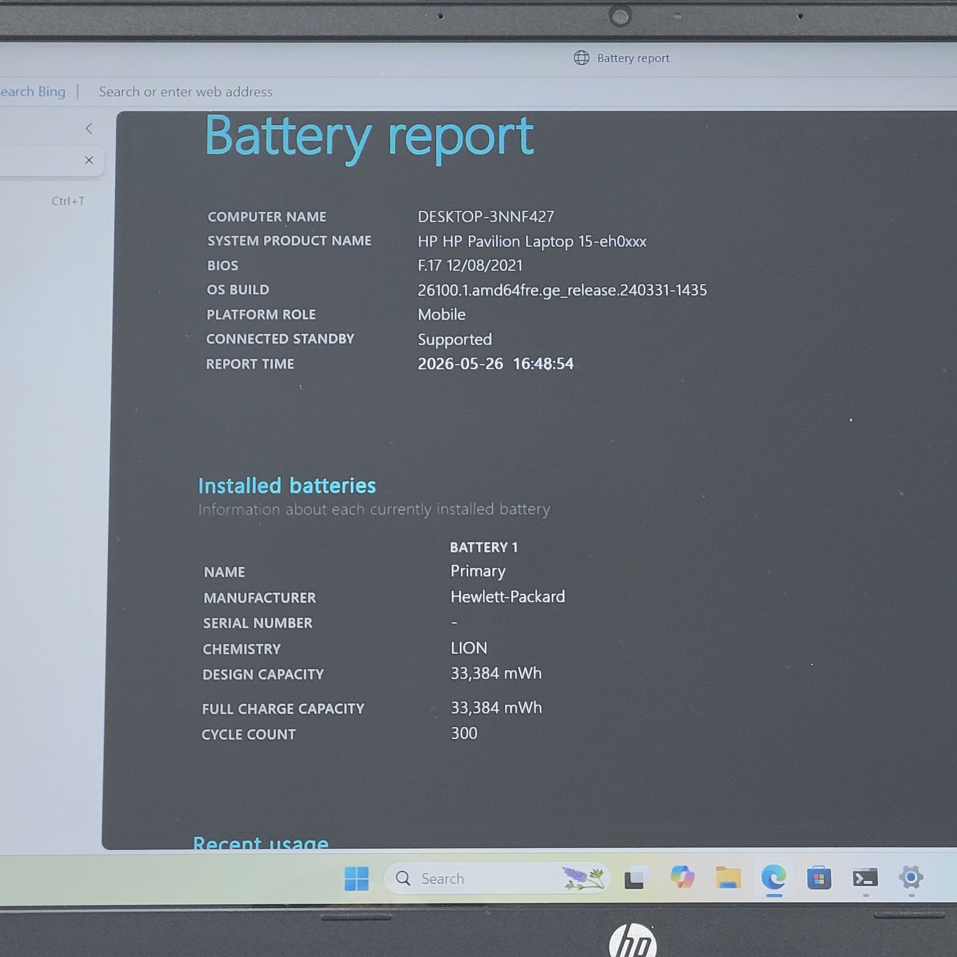Screen dimensions: 957x957
Task: Click the FULL CHARGE CAPACITY label
Action: pos(283,709)
